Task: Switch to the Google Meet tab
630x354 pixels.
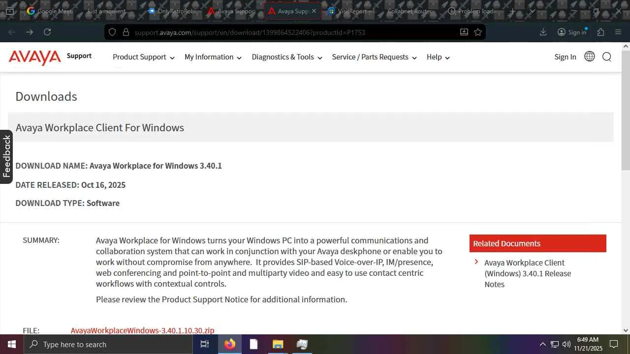Action: 50,11
